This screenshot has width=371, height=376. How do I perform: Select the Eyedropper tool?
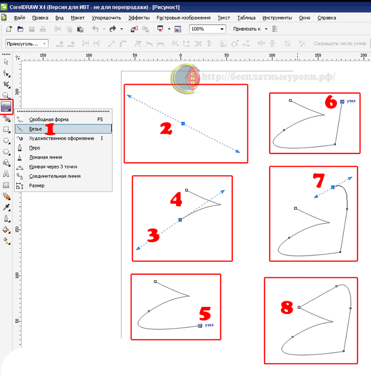point(6,207)
